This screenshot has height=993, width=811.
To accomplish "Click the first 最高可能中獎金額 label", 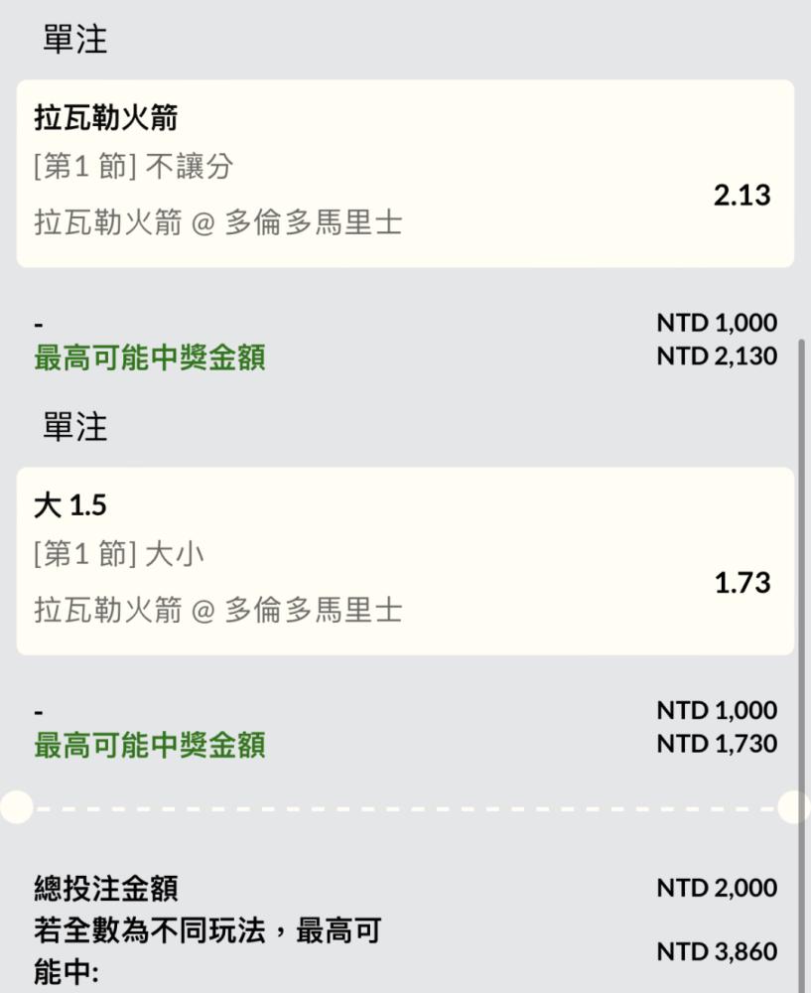I will click(x=150, y=357).
